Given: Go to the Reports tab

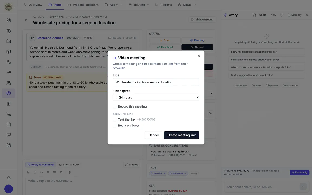Looking at the screenshot, I should 164,5.
